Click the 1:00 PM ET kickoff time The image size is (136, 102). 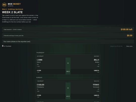coord(40,81)
